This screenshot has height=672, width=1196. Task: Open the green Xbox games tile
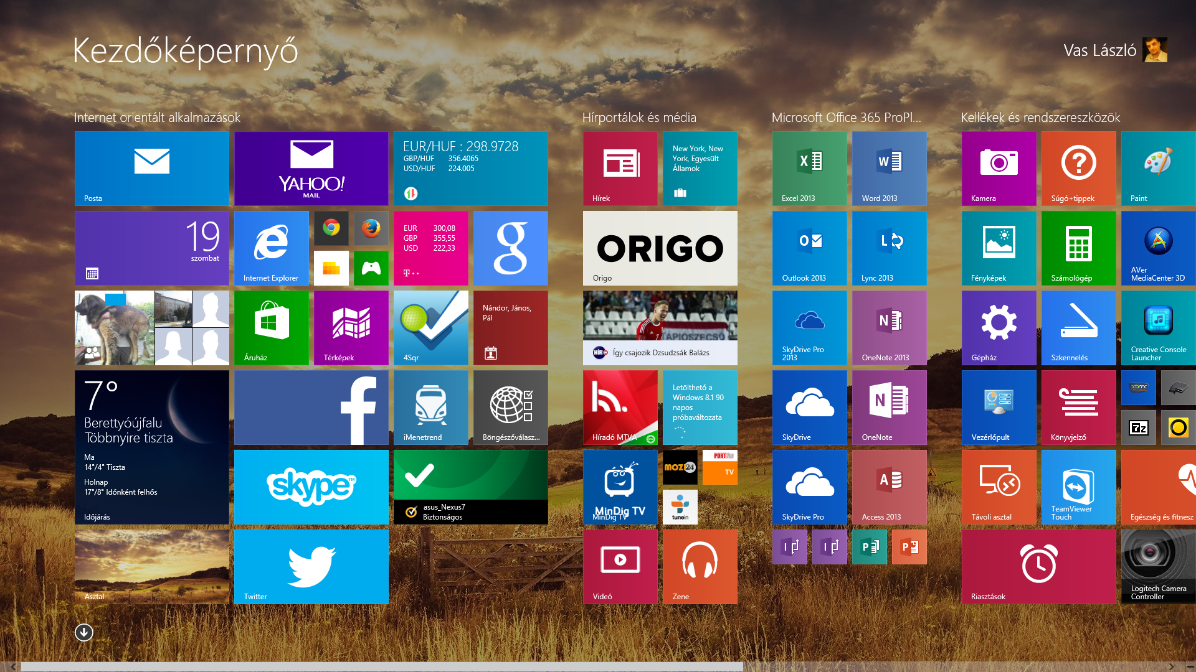coord(371,268)
